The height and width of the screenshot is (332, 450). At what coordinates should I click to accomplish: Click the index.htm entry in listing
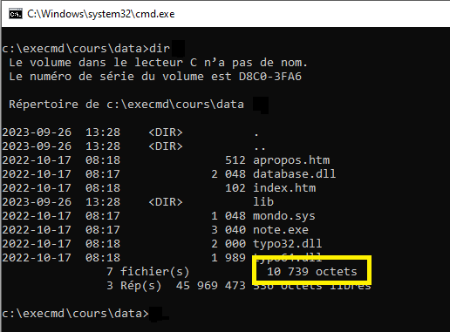284,188
